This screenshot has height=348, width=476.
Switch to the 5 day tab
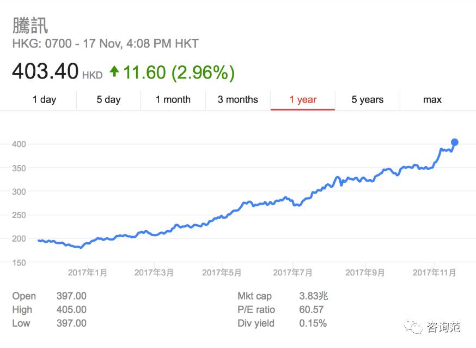(108, 100)
